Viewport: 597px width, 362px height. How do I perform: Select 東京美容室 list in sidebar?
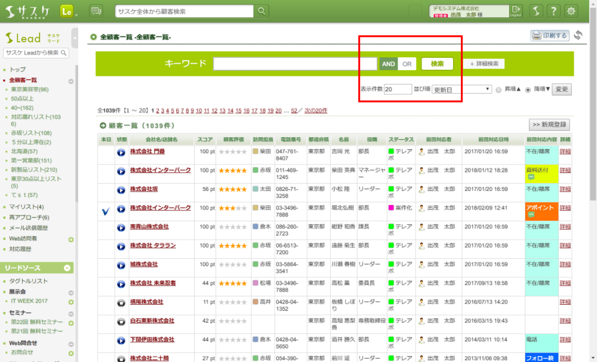[x=30, y=89]
